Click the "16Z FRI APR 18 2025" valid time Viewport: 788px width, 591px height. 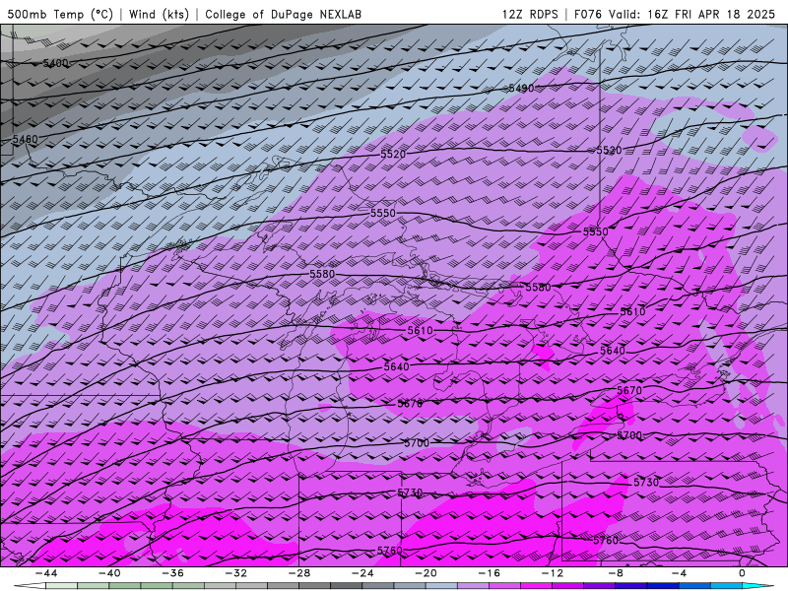click(x=711, y=14)
